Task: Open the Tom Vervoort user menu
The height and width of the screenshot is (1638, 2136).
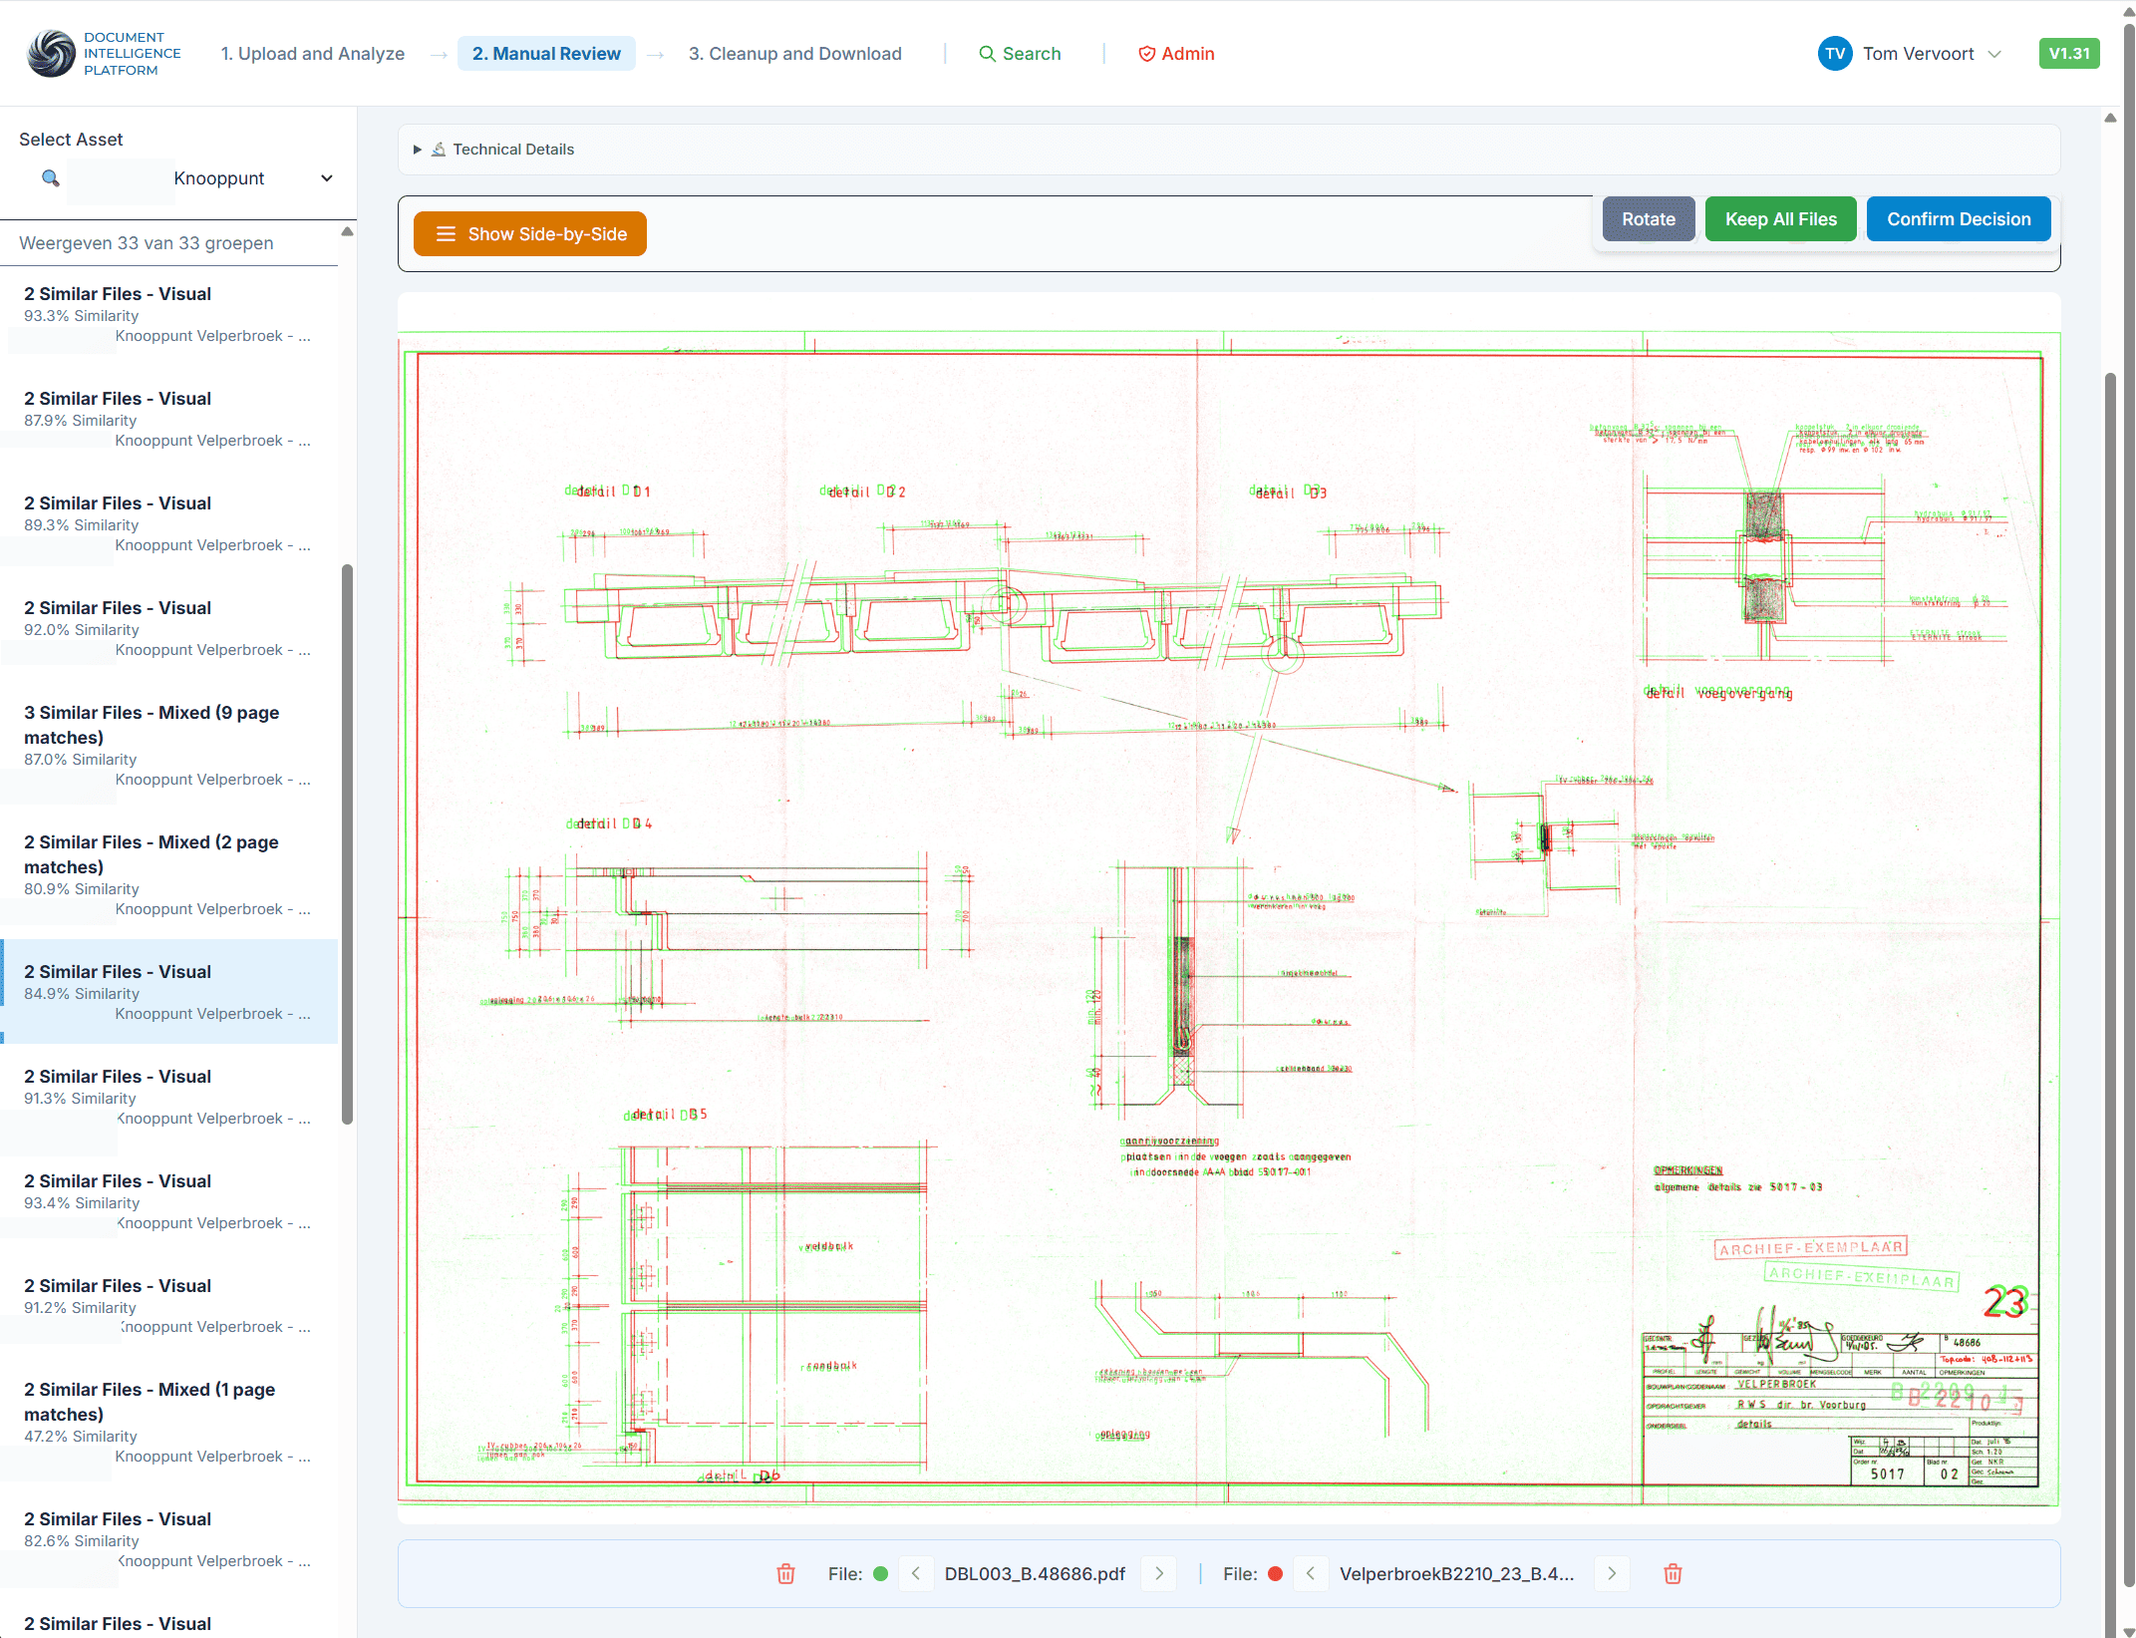Action: 1917,54
